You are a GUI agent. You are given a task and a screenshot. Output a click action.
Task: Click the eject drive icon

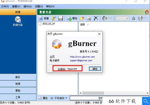[x=133, y=18]
